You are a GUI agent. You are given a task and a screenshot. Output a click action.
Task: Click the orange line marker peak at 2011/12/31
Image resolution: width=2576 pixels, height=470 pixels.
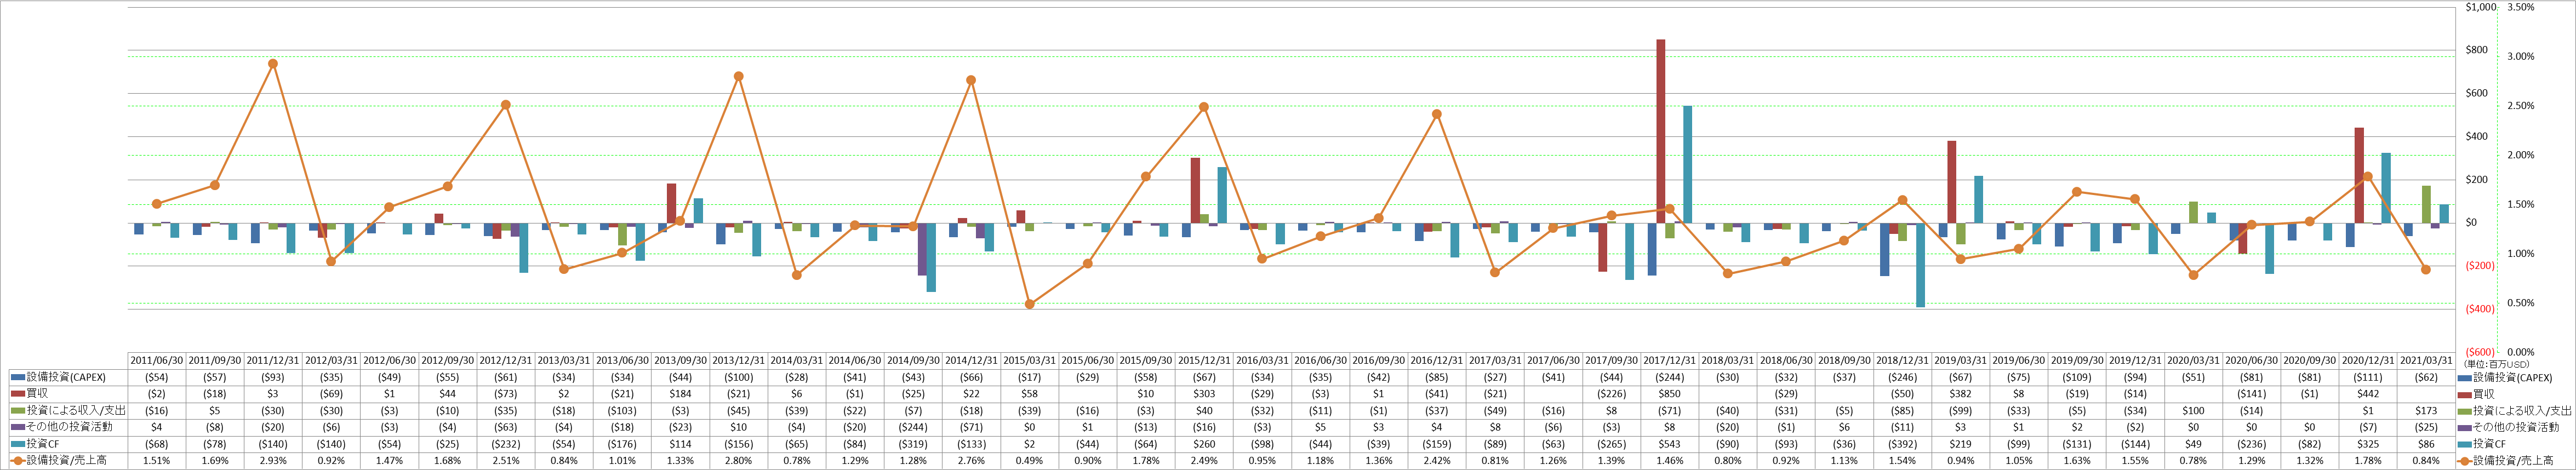coord(273,63)
